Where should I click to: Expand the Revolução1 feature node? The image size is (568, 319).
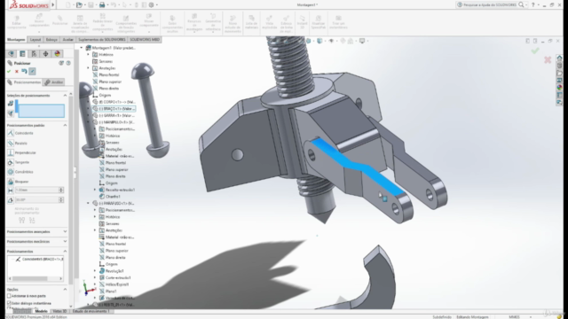coord(95,271)
